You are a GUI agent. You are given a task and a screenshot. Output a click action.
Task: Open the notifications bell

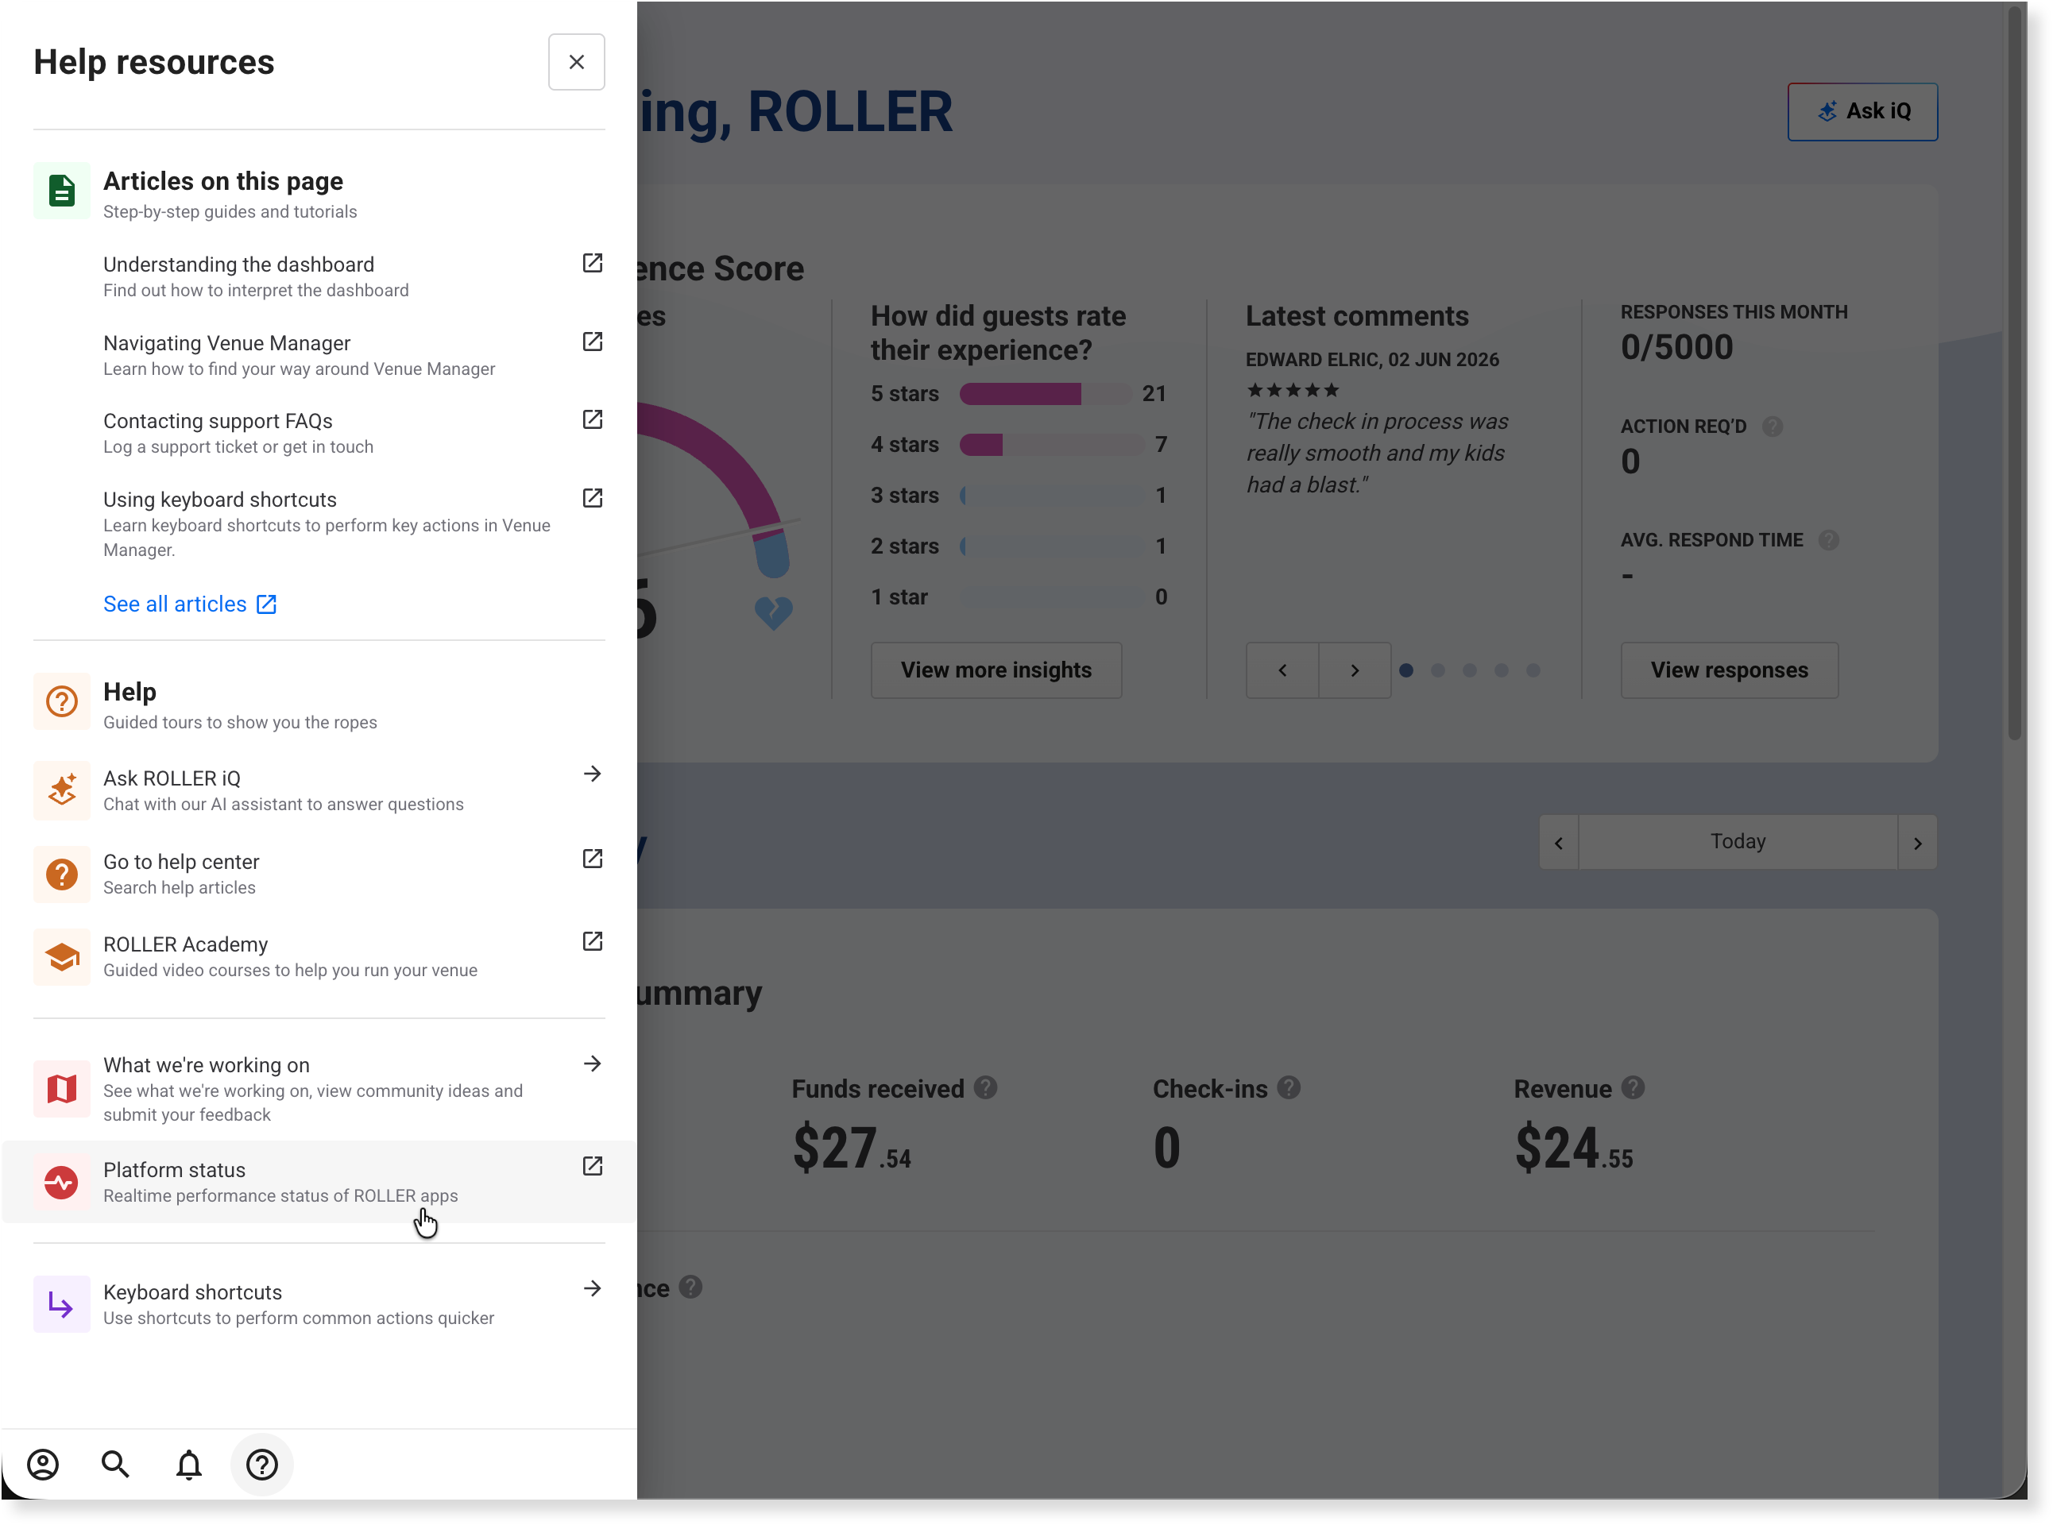point(188,1464)
